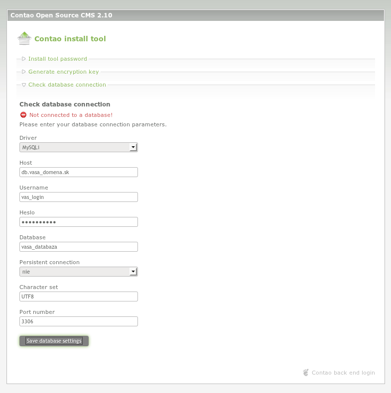Click into the Username field
The width and height of the screenshot is (391, 393).
[79, 197]
